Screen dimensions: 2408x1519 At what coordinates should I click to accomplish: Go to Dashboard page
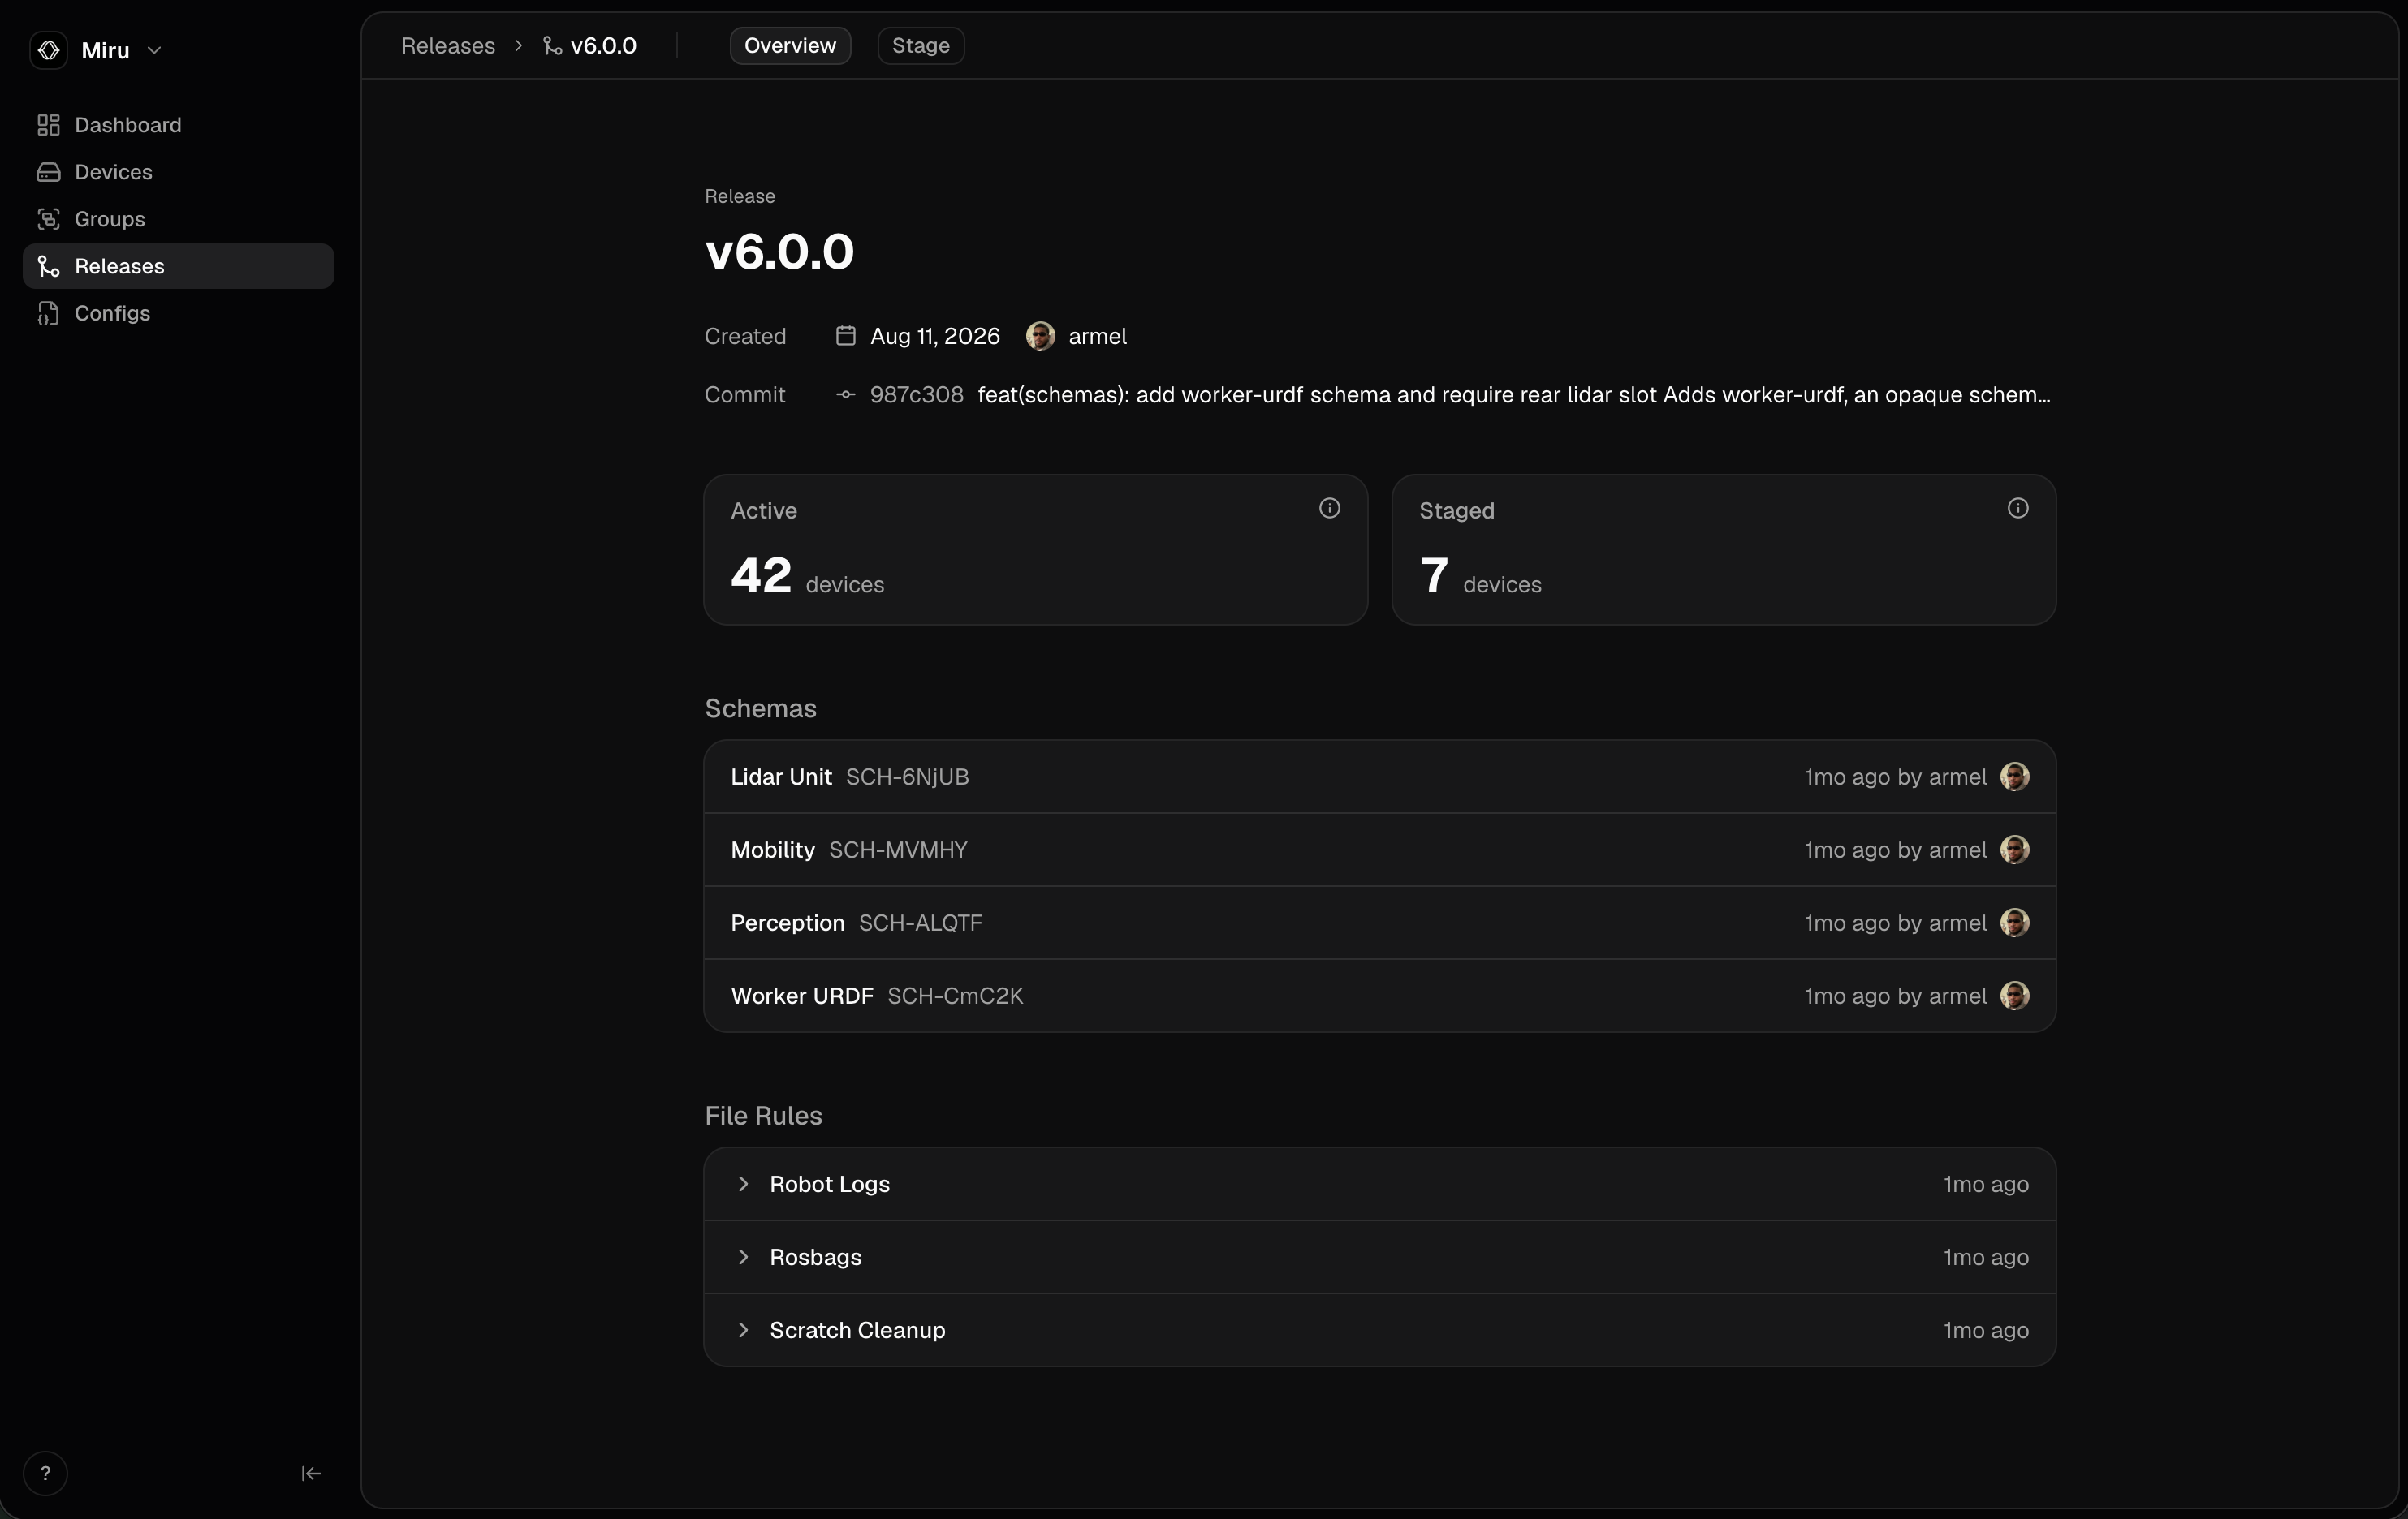coord(178,125)
